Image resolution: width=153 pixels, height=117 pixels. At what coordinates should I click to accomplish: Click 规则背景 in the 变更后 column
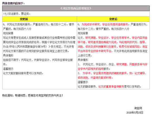(x=83, y=33)
